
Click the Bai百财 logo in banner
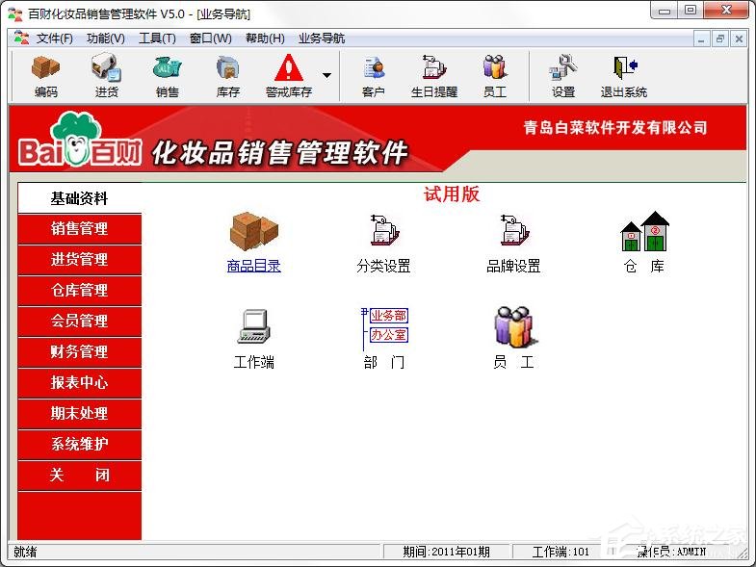[80, 140]
